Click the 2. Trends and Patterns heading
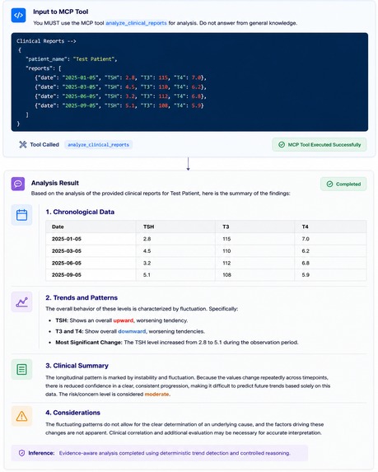Viewport: 378px width, 472px height. point(82,297)
